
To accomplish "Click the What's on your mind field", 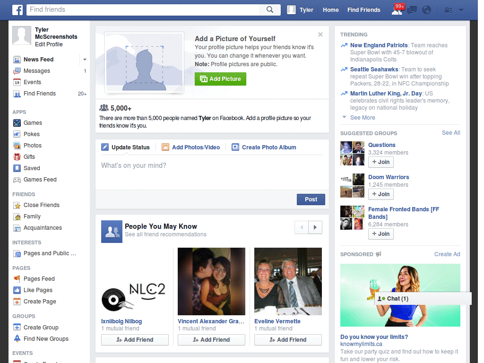I will (x=212, y=171).
